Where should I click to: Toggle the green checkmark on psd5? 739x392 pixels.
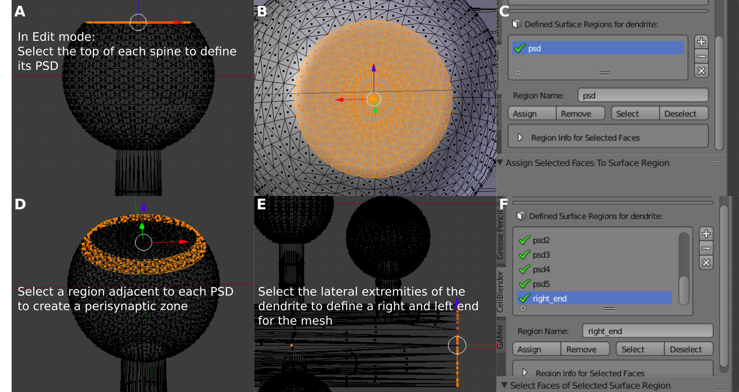tap(524, 284)
